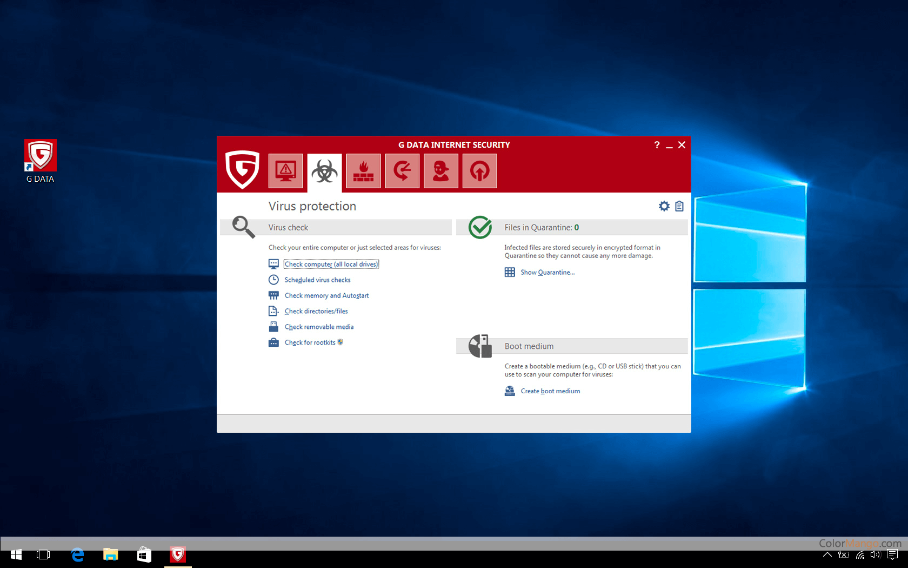Open the Autostart manager tab with up arrow
Viewport: 908px width, 568px height.
[480, 171]
